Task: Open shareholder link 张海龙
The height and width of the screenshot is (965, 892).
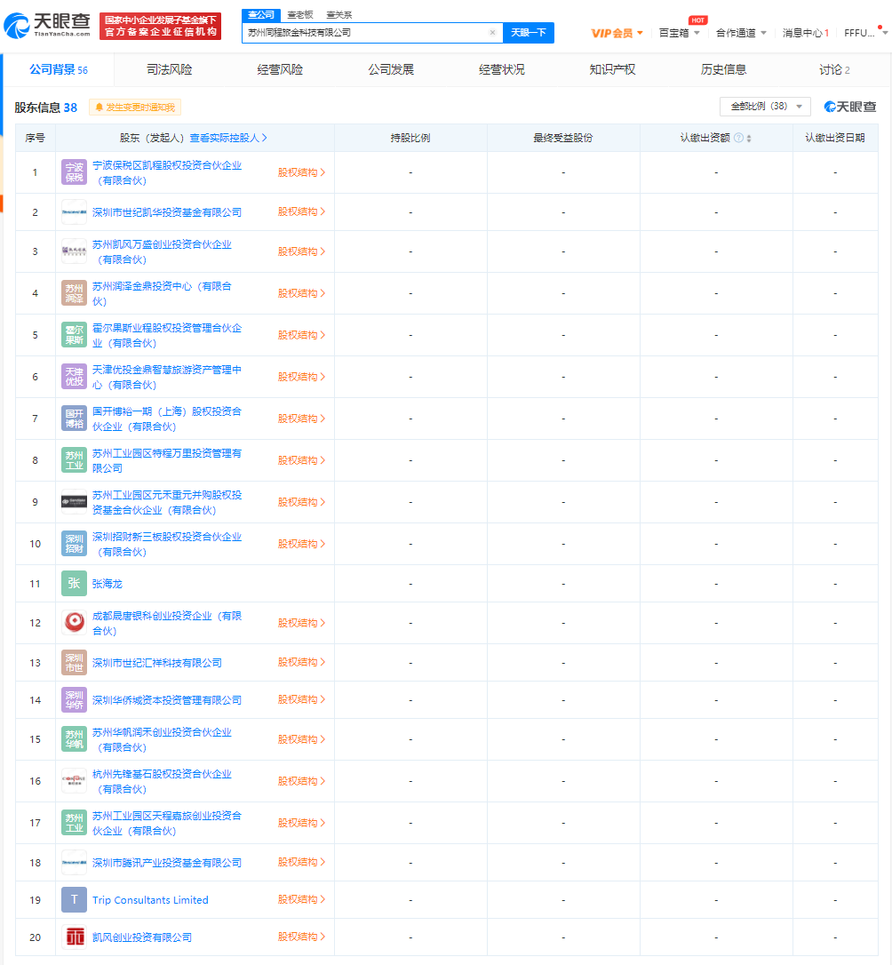Action: pos(107,584)
